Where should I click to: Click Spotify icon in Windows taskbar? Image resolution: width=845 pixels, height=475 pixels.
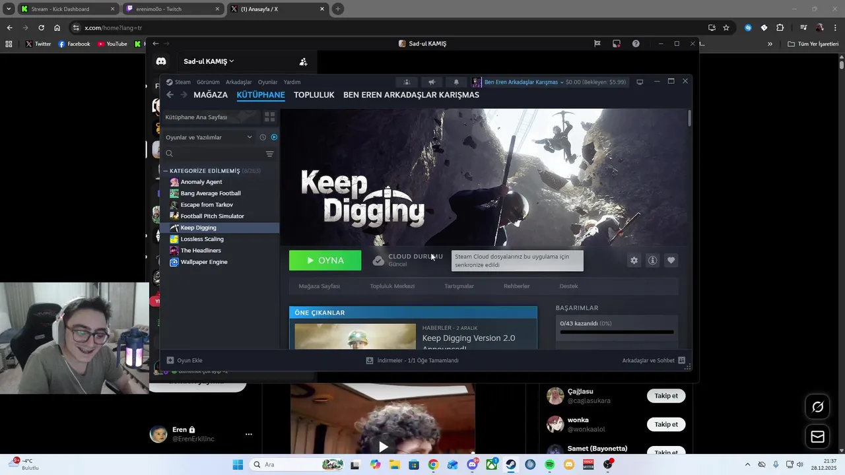point(549,464)
